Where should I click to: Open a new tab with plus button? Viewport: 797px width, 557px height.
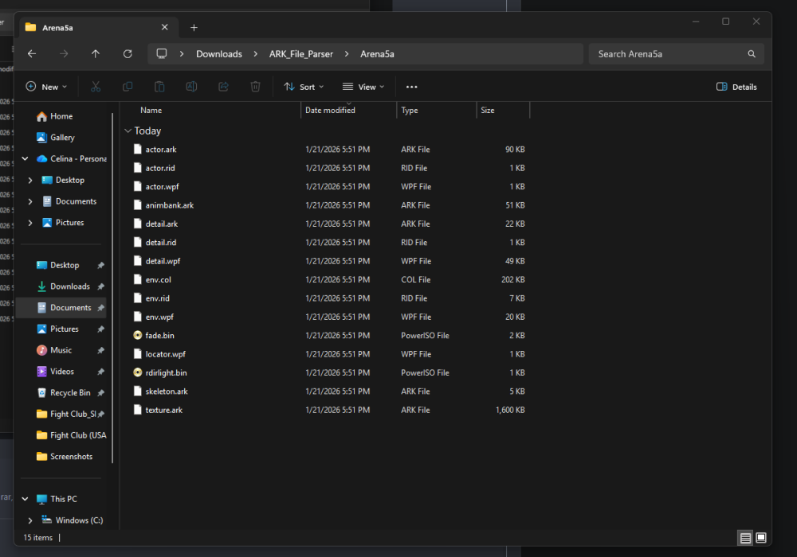coord(194,28)
